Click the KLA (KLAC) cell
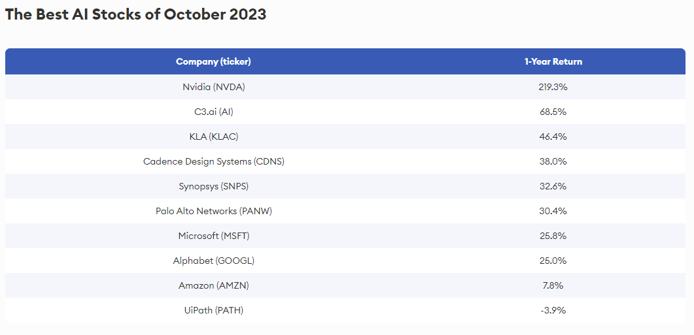The width and height of the screenshot is (694, 335). [214, 136]
